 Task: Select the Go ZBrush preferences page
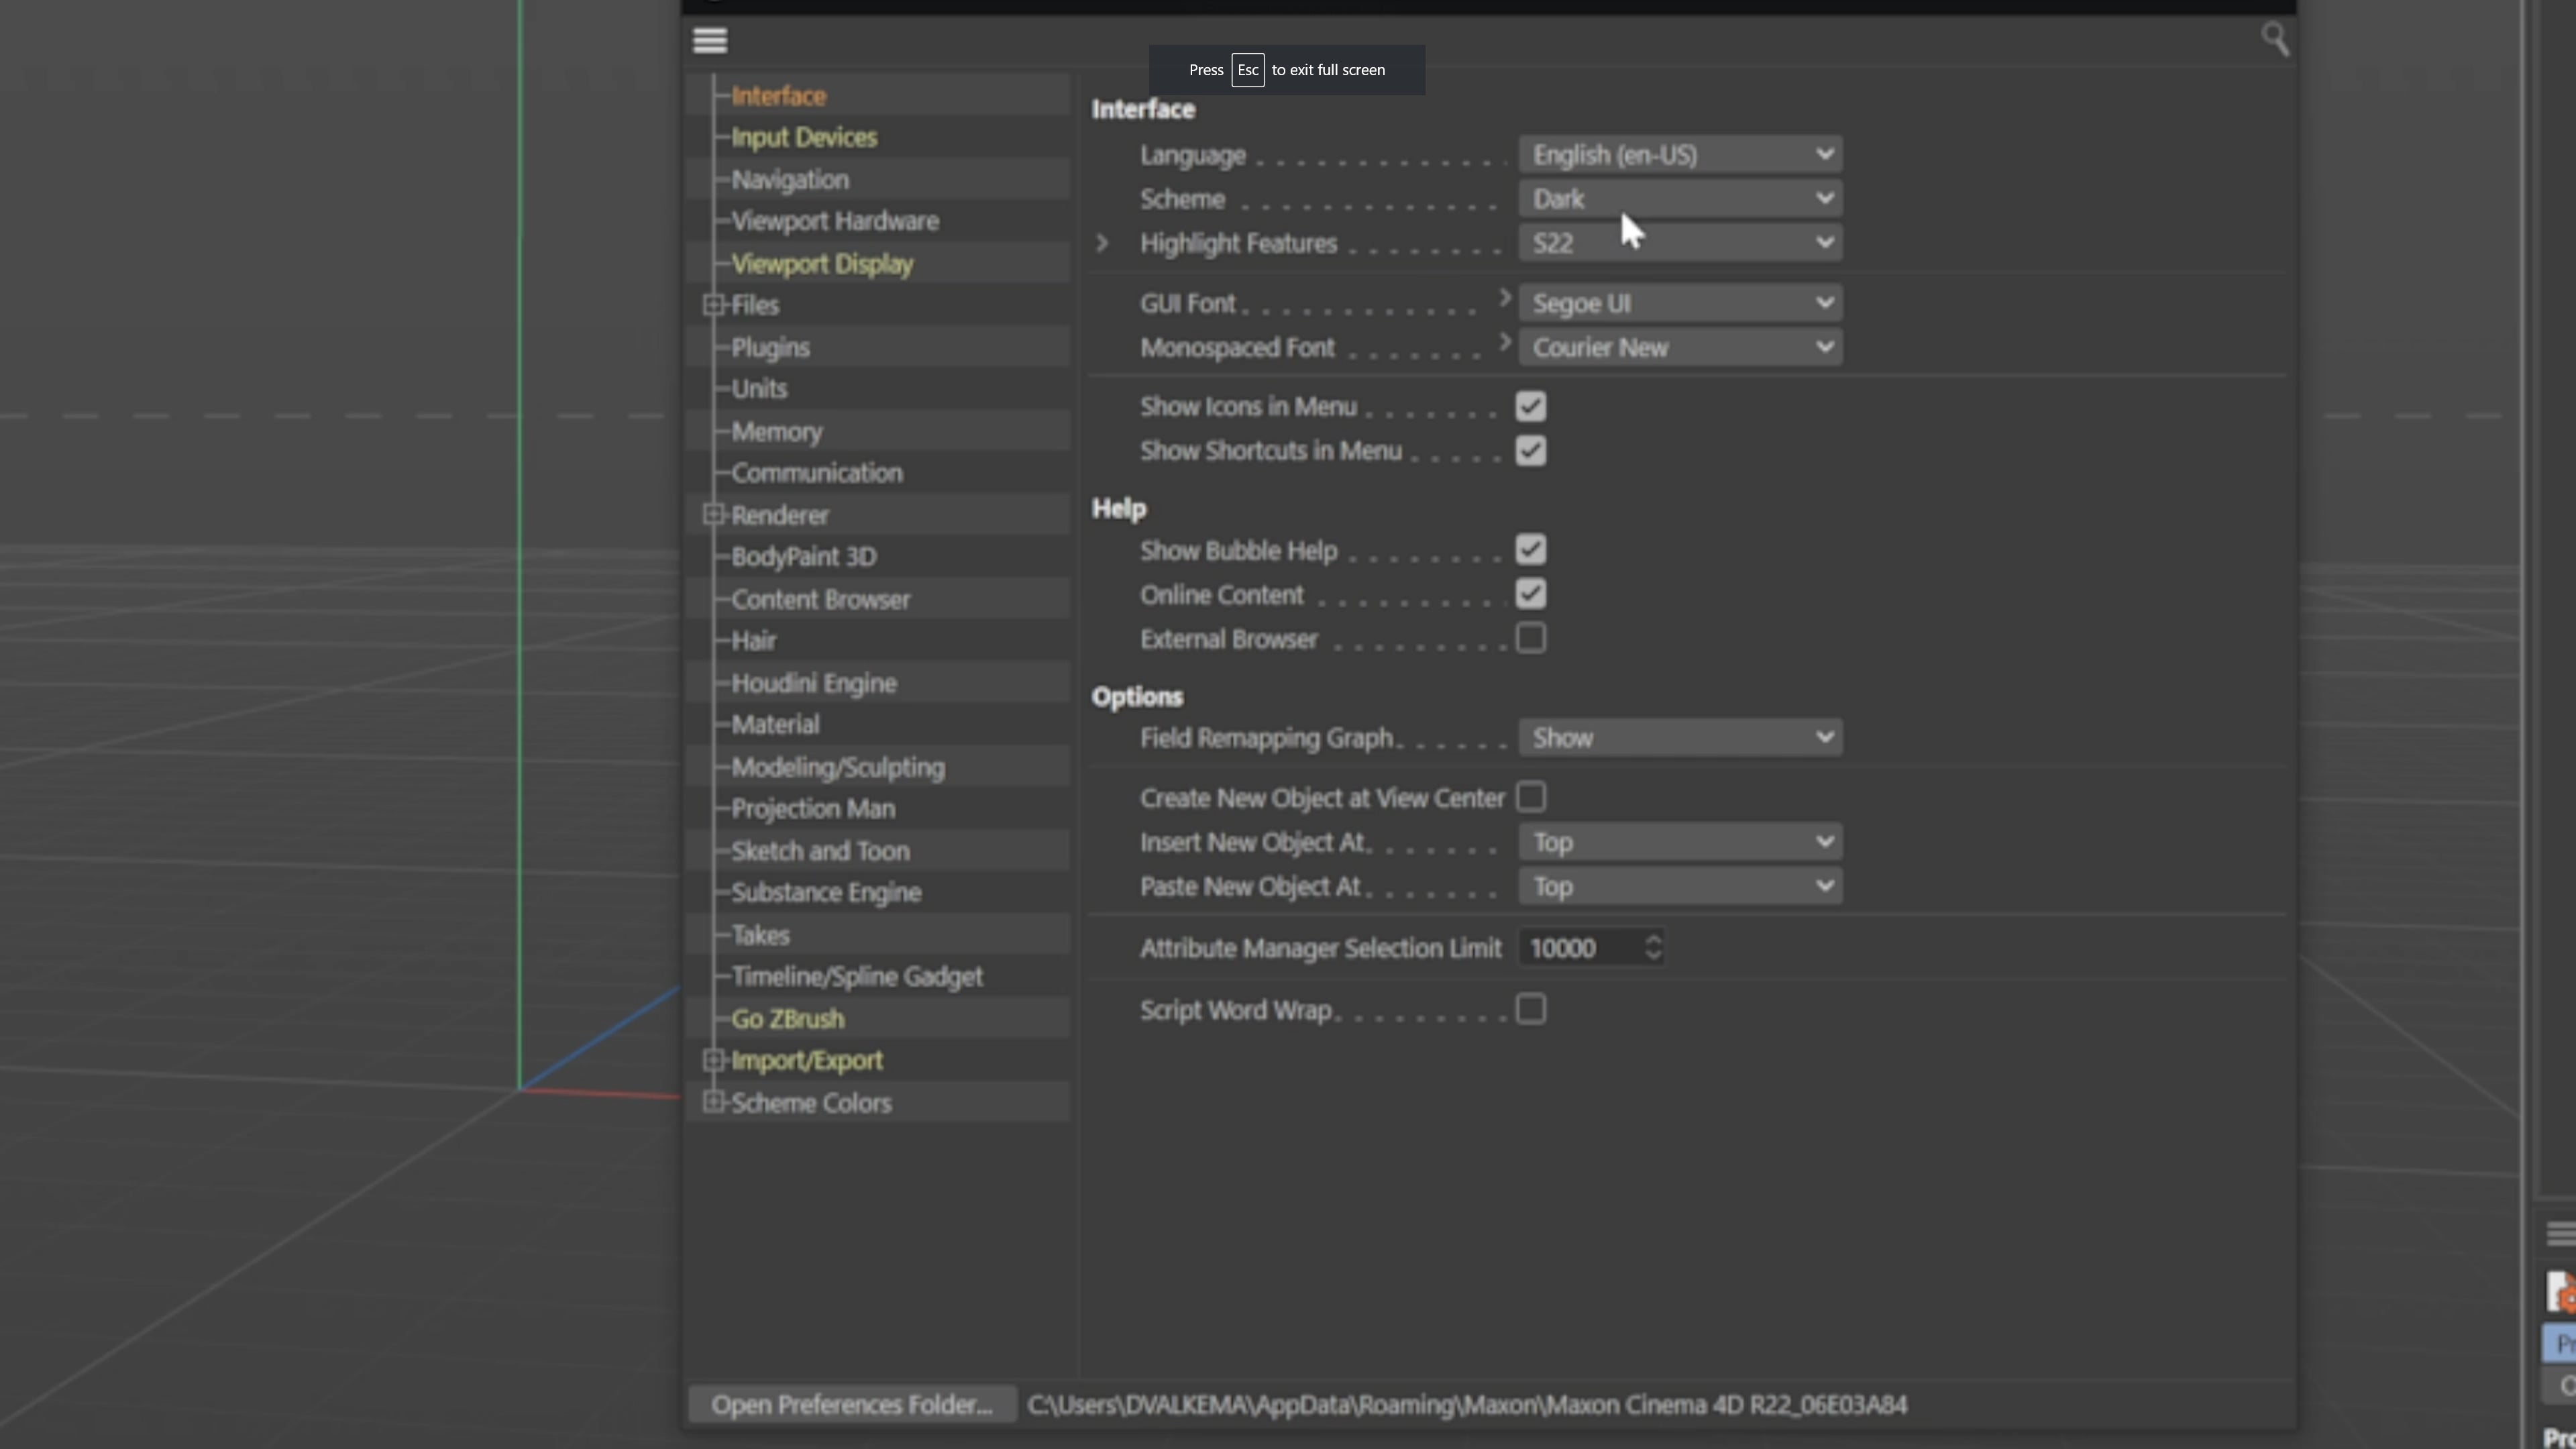click(787, 1018)
